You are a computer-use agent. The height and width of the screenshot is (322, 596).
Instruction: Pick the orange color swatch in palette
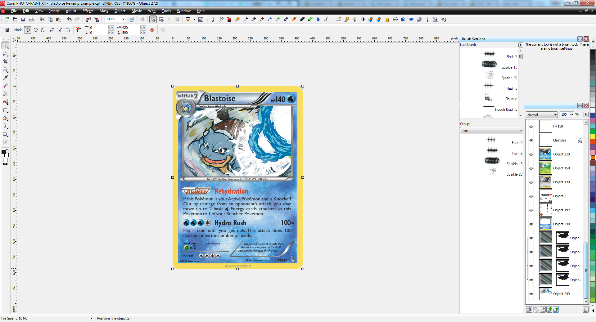click(x=593, y=158)
